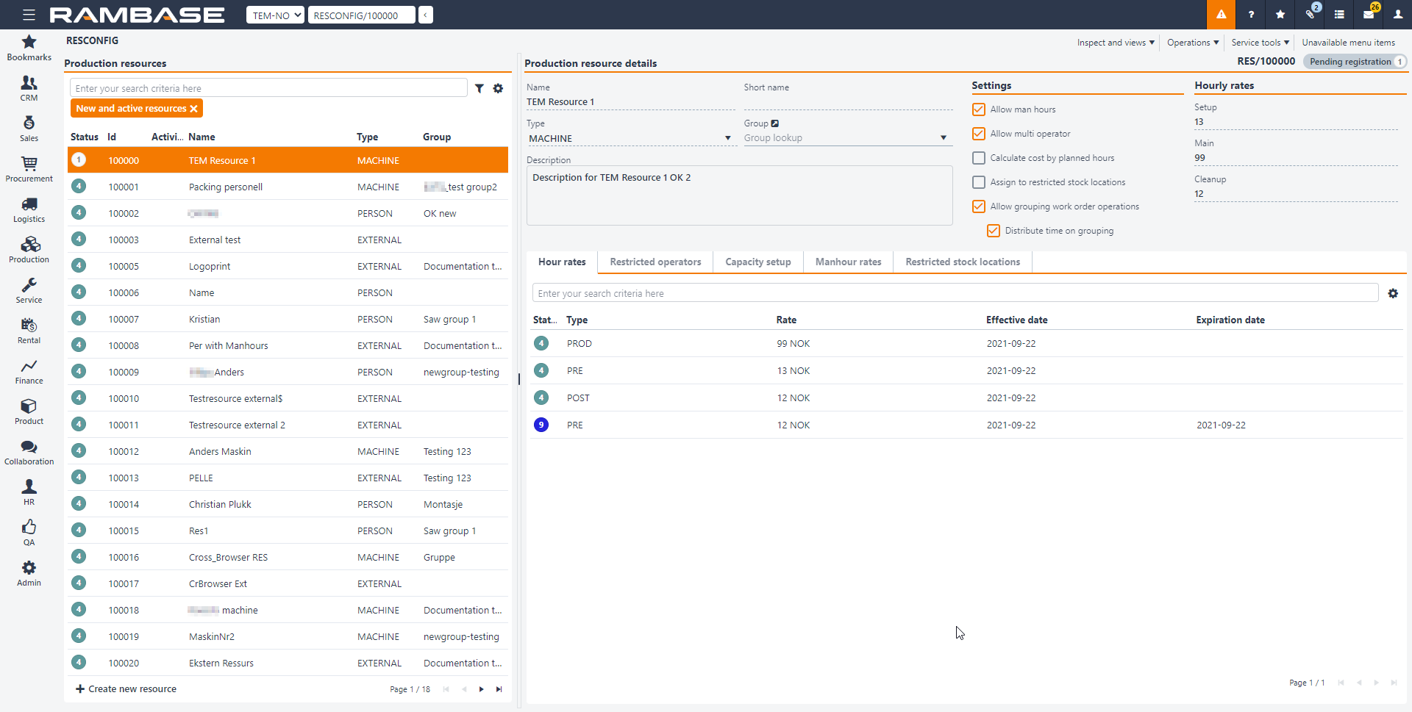Click the filter funnel icon in resources

479,88
